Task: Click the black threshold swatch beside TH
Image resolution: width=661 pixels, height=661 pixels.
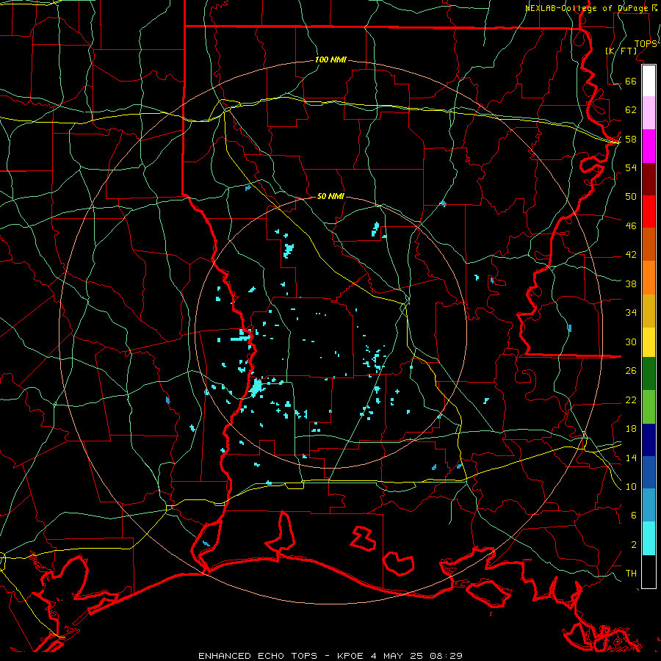Action: (x=649, y=571)
